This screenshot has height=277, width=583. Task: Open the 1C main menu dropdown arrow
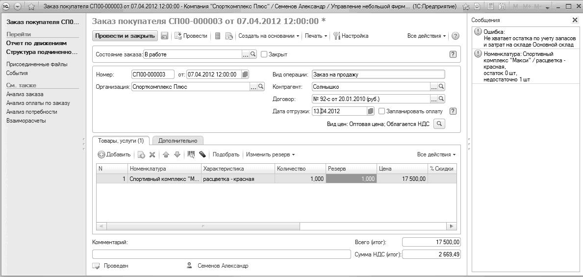(18, 6)
